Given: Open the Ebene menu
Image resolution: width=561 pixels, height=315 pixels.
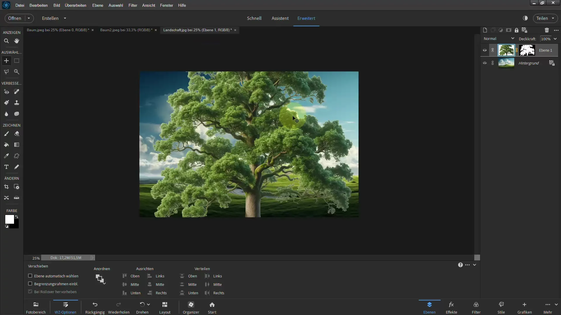Looking at the screenshot, I should click(x=98, y=5).
